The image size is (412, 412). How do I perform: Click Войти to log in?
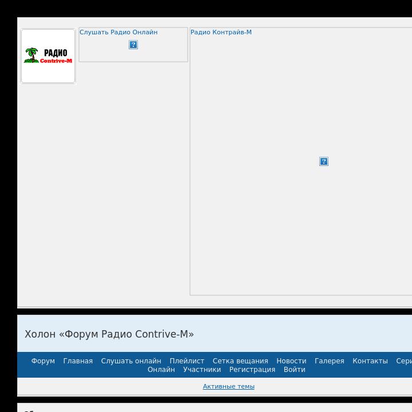pyautogui.click(x=295, y=370)
